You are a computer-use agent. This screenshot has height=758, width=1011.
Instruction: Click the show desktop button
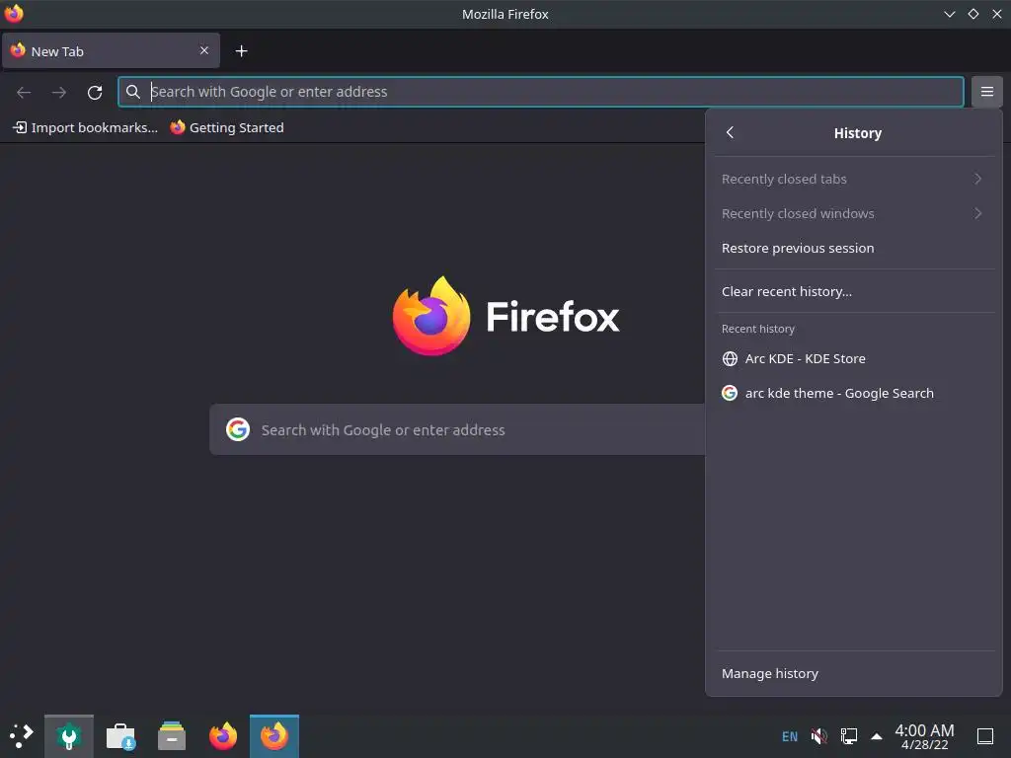click(985, 736)
